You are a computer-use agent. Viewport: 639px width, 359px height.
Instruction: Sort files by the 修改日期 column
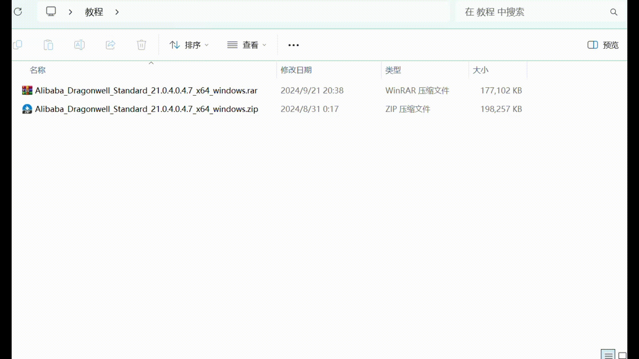tap(296, 70)
